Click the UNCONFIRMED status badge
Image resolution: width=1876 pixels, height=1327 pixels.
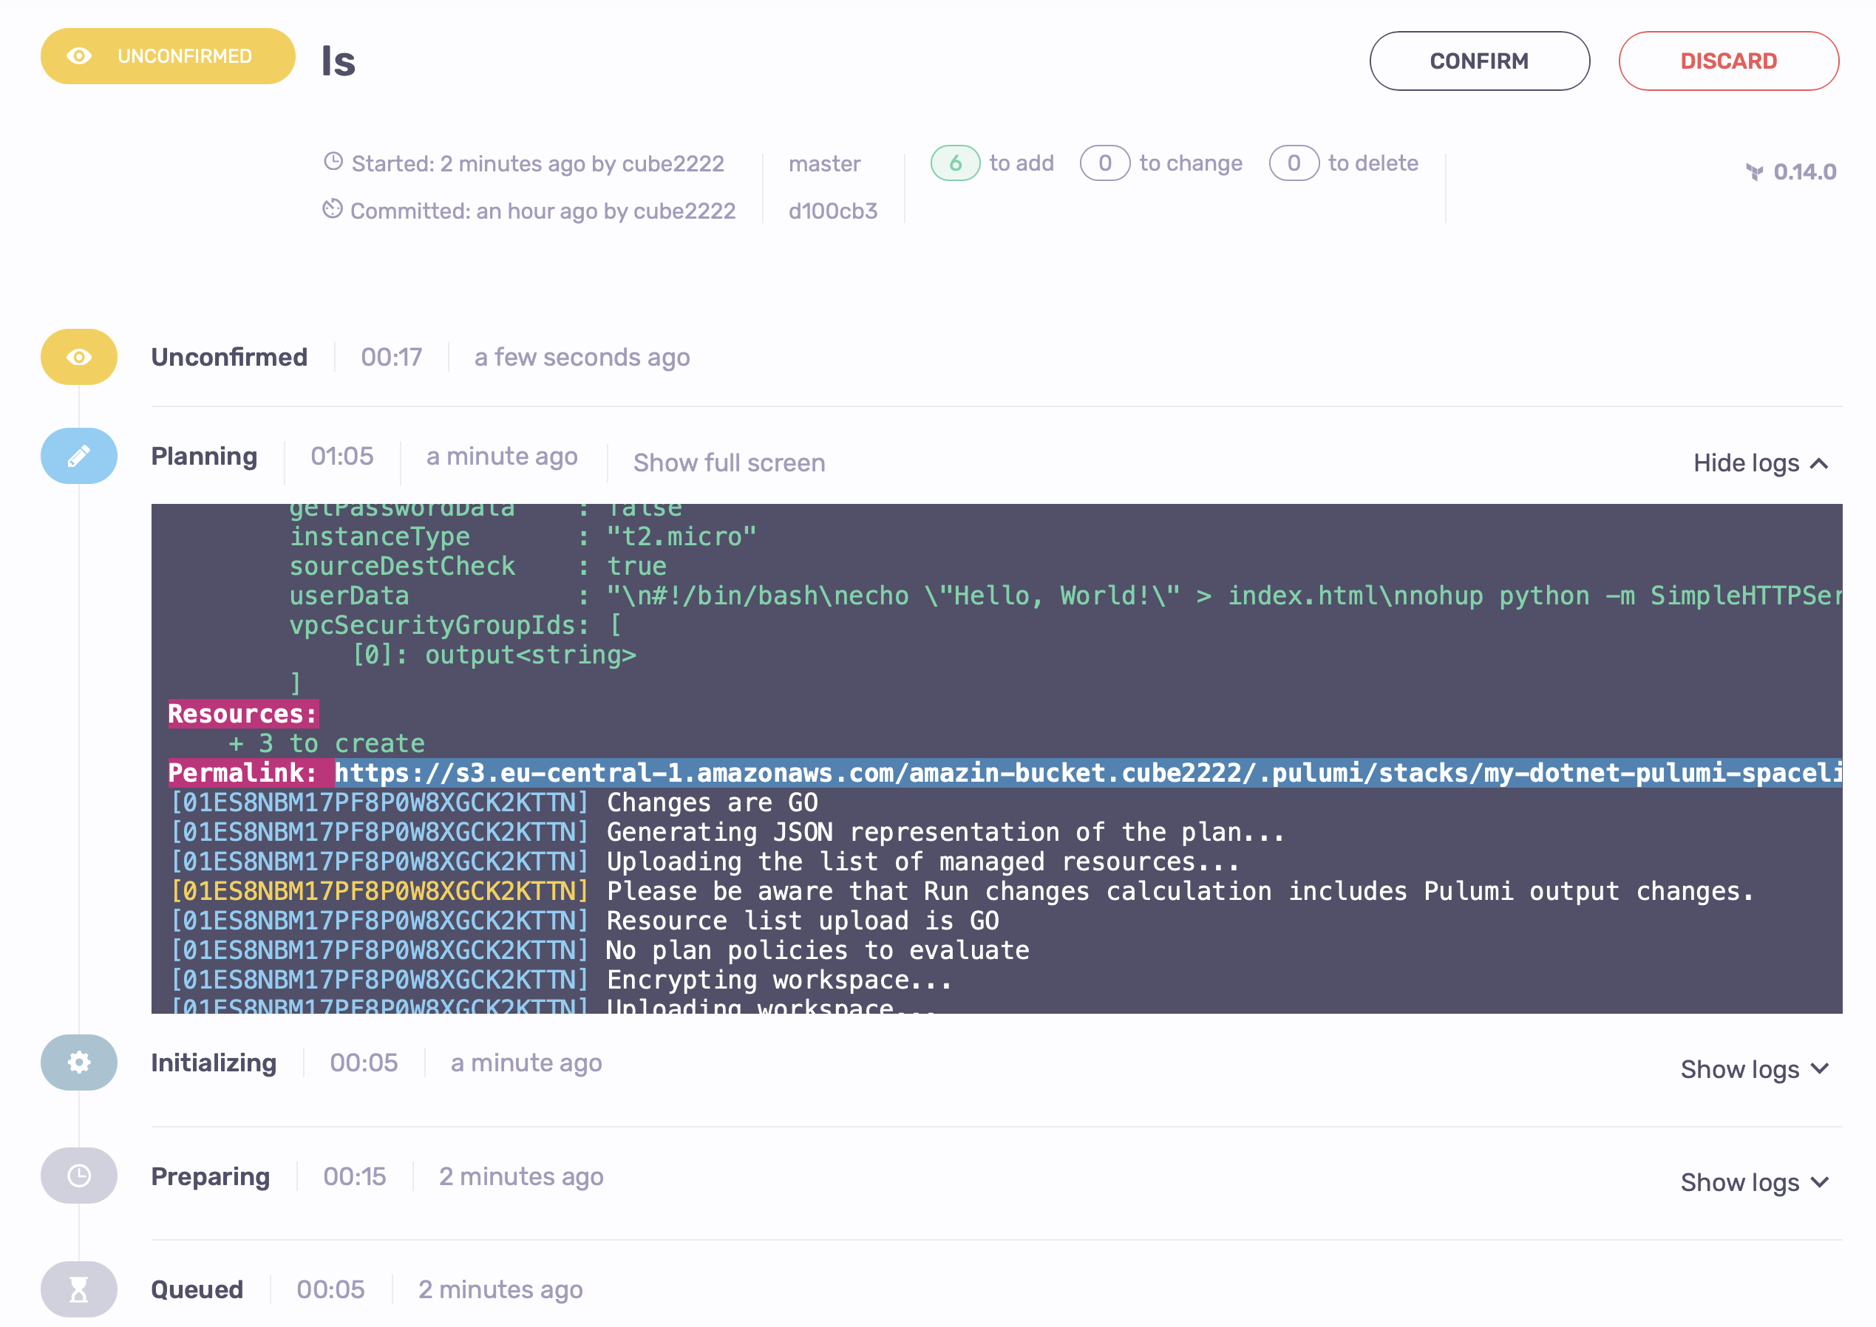(168, 56)
